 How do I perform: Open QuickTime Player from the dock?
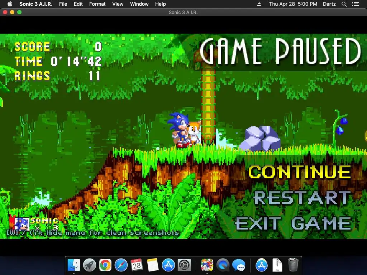(x=223, y=265)
